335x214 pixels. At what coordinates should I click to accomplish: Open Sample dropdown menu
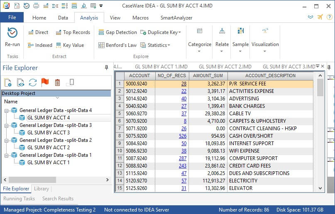240,51
